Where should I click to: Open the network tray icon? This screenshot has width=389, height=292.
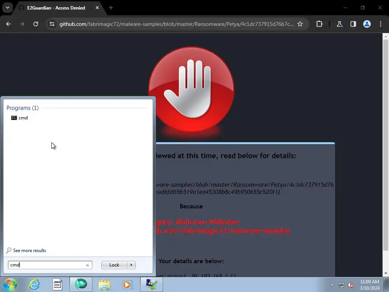click(342, 285)
